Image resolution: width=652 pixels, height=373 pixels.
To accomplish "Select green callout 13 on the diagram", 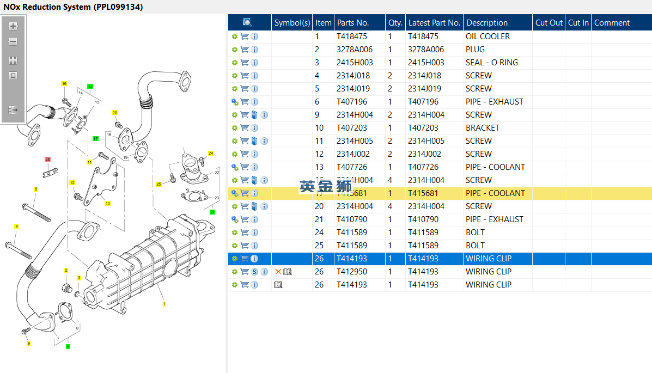I will (90, 87).
